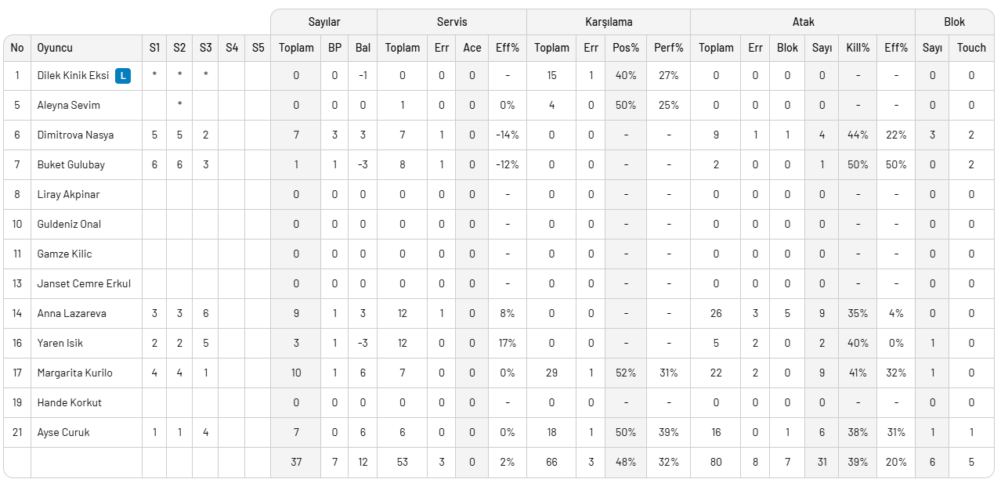Open Dilek Kinik Eksi's player entry
The width and height of the screenshot is (1001, 490).
click(x=73, y=76)
